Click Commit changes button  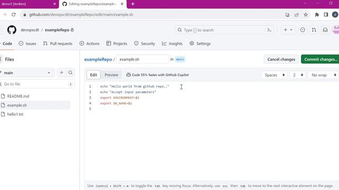[320, 59]
